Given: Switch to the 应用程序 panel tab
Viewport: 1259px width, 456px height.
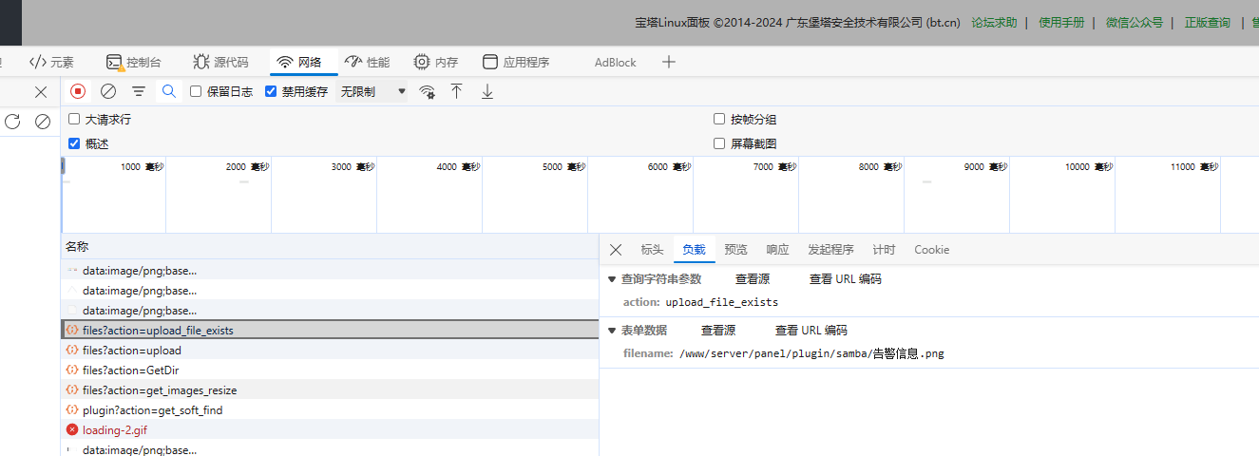Looking at the screenshot, I should point(517,62).
